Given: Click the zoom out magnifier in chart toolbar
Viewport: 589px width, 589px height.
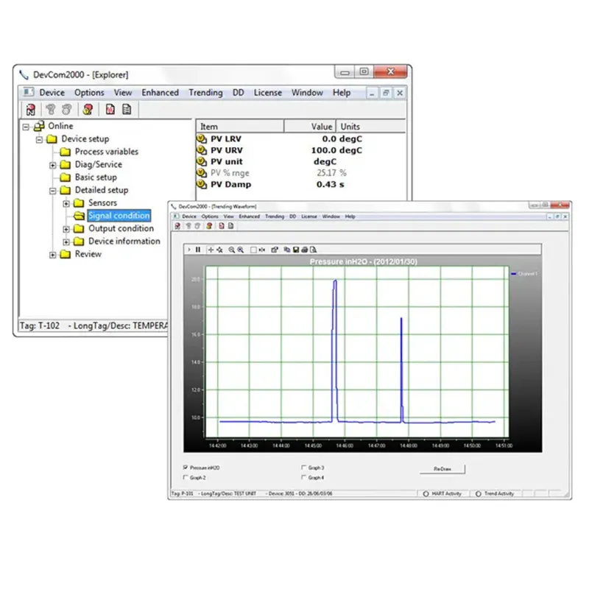Looking at the screenshot, I should click(x=232, y=250).
